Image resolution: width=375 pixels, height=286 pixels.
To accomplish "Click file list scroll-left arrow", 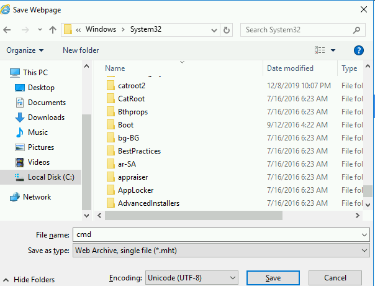I will pos(99,215).
